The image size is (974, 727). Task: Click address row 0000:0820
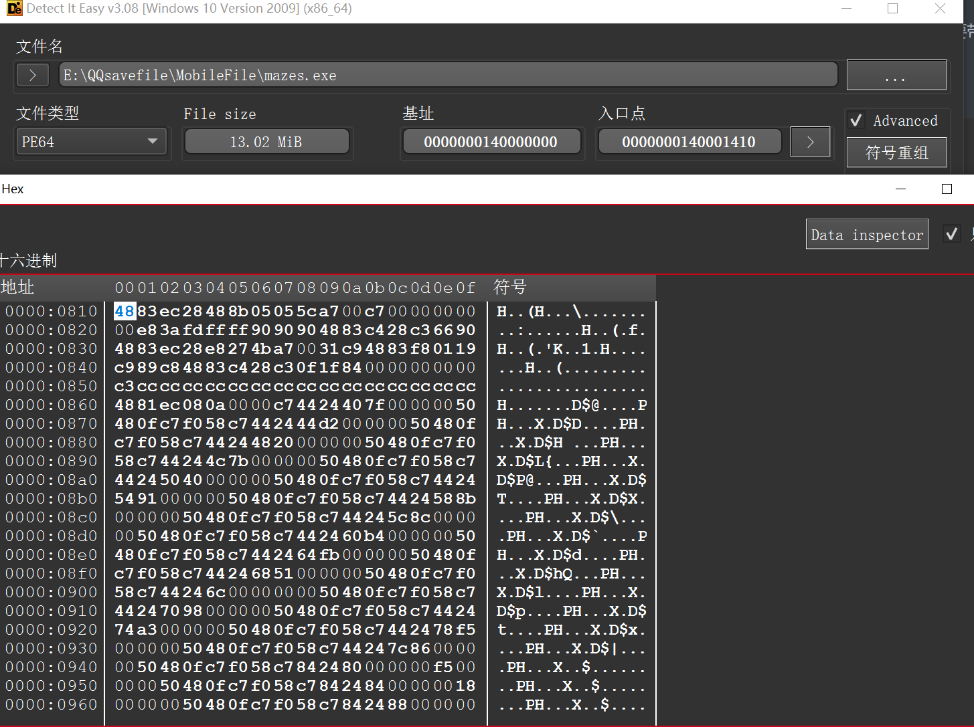click(x=52, y=330)
